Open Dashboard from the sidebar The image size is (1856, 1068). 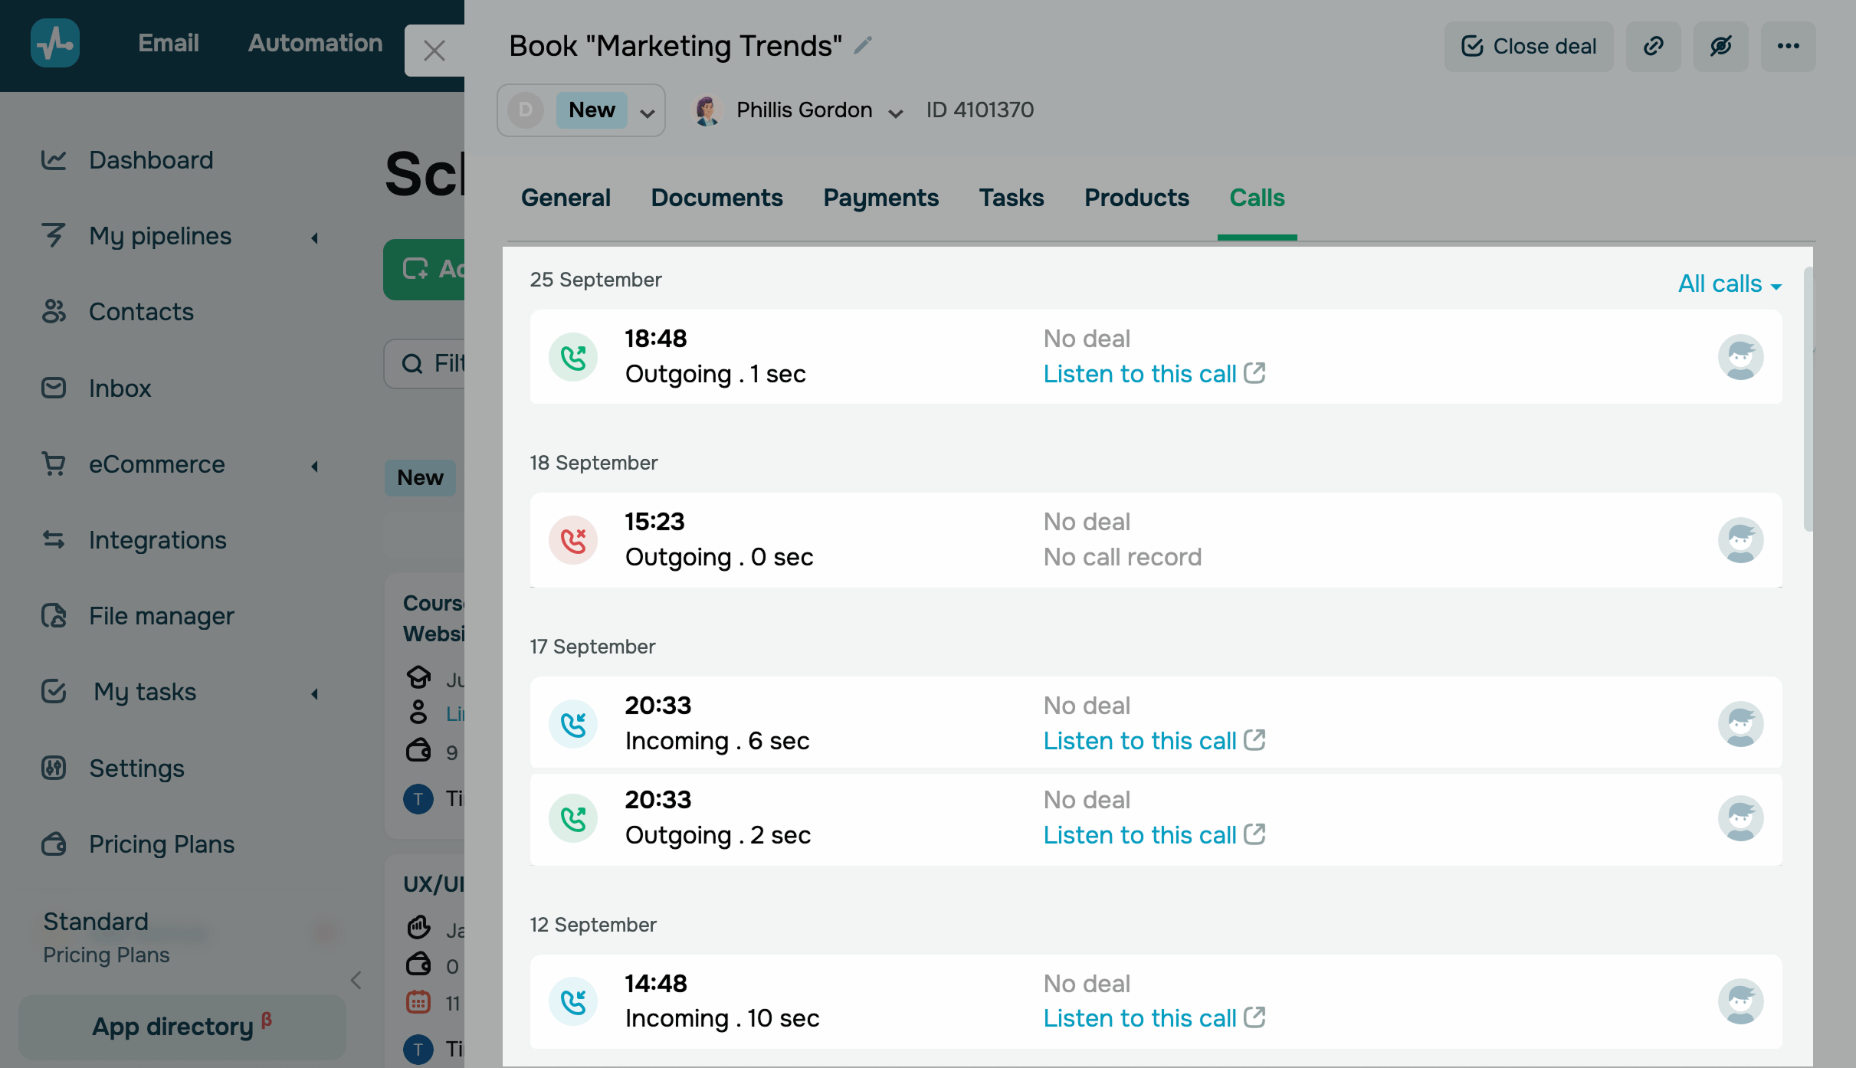pos(151,160)
